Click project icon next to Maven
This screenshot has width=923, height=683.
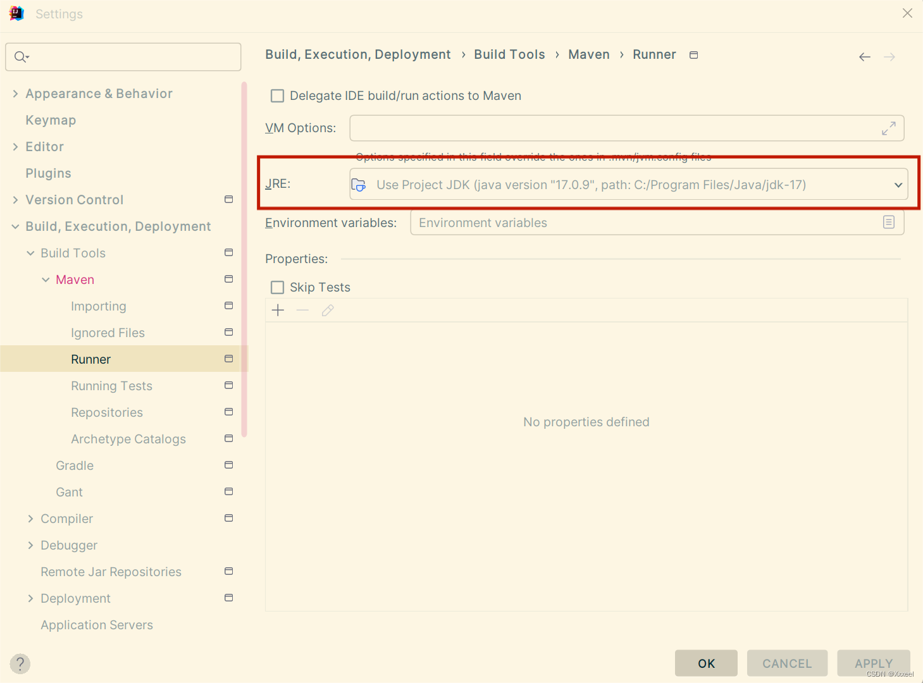[x=229, y=279]
